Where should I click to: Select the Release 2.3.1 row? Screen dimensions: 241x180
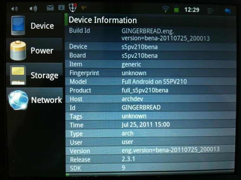[x=150, y=159]
